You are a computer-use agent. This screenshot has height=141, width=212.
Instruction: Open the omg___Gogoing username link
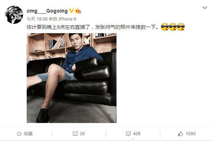point(47,11)
